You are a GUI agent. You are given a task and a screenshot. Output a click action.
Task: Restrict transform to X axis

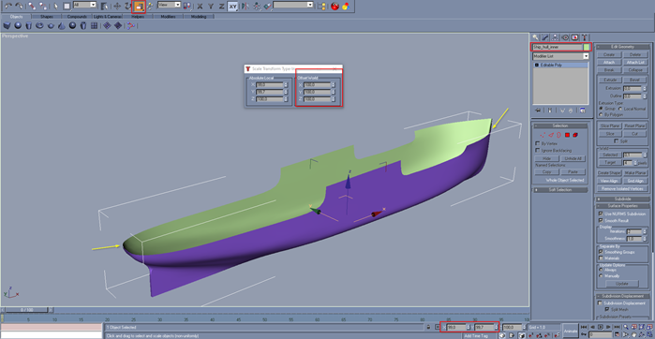coord(200,6)
